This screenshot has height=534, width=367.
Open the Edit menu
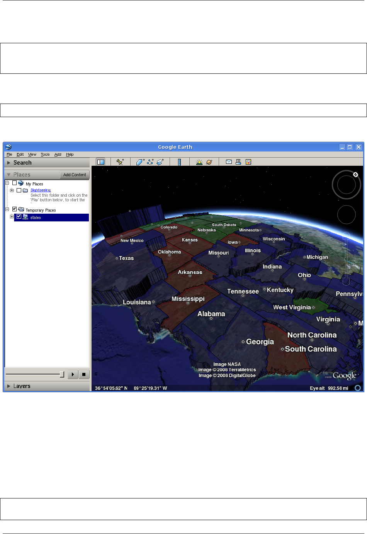click(20, 154)
